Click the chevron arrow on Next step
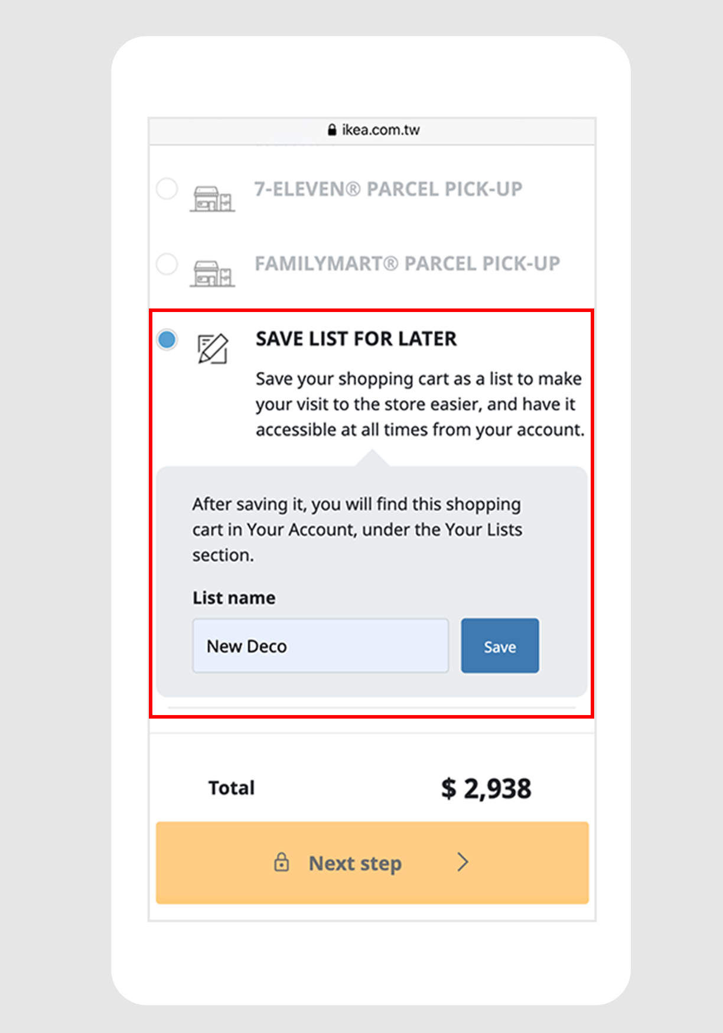723x1033 pixels. pyautogui.click(x=463, y=862)
